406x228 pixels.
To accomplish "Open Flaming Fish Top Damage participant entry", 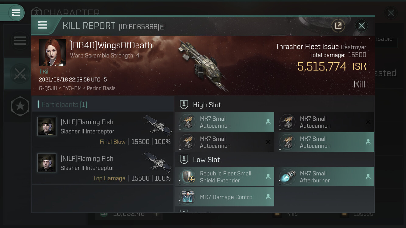I will 103,166.
